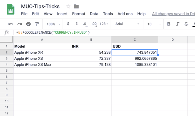This screenshot has height=116, width=195.
Task: Expand the Arial font dropdown
Action: point(127,24)
